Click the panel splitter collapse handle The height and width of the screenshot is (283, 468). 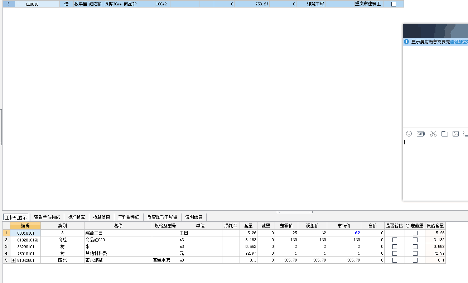[x=295, y=212]
